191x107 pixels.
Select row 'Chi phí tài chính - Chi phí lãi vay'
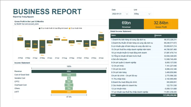(x=144, y=76)
